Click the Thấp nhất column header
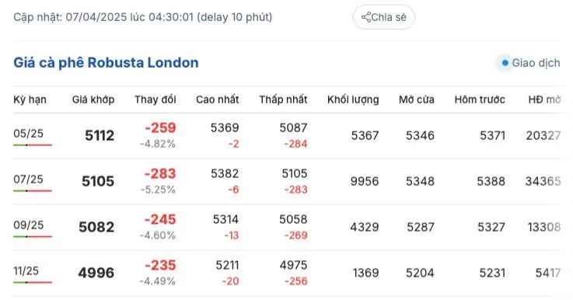 283,99
